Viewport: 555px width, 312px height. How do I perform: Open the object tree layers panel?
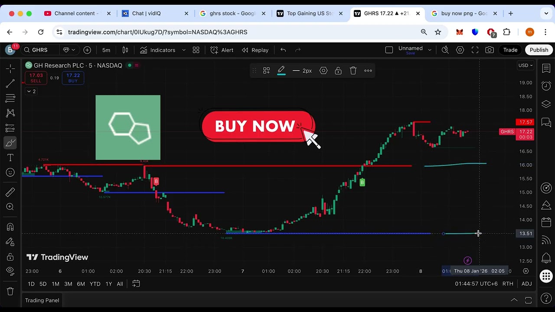[546, 104]
